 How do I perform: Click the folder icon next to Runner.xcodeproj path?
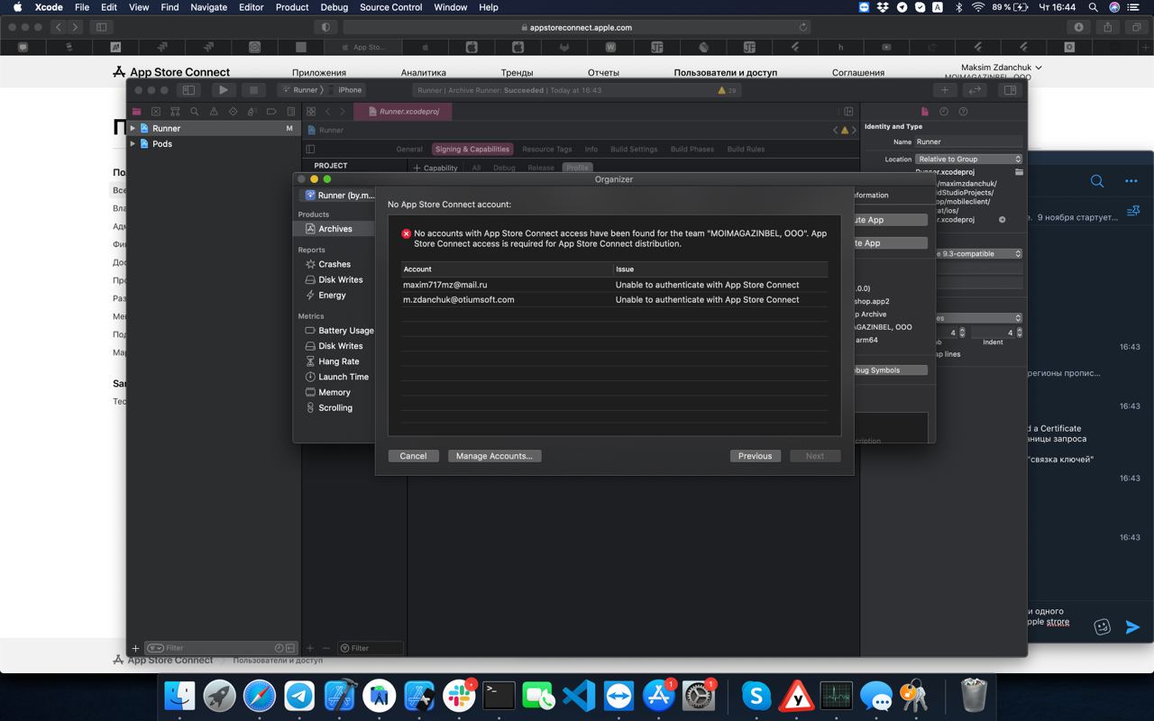point(1019,171)
